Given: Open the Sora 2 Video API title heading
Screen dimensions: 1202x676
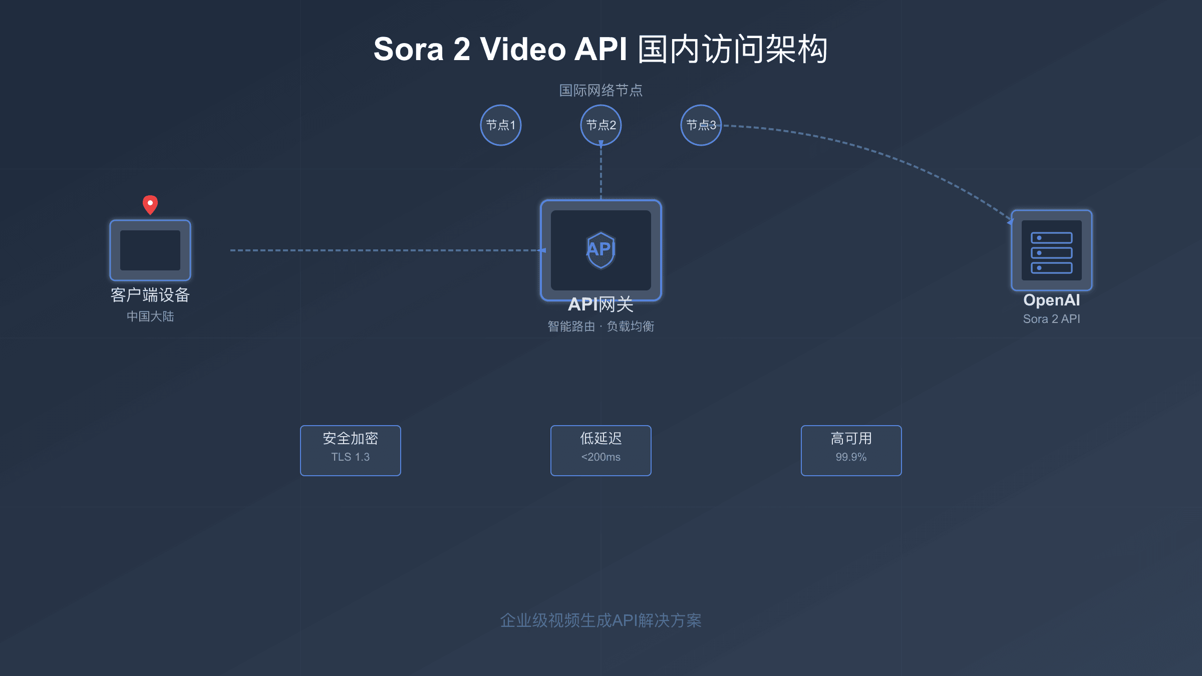Looking at the screenshot, I should pos(601,50).
